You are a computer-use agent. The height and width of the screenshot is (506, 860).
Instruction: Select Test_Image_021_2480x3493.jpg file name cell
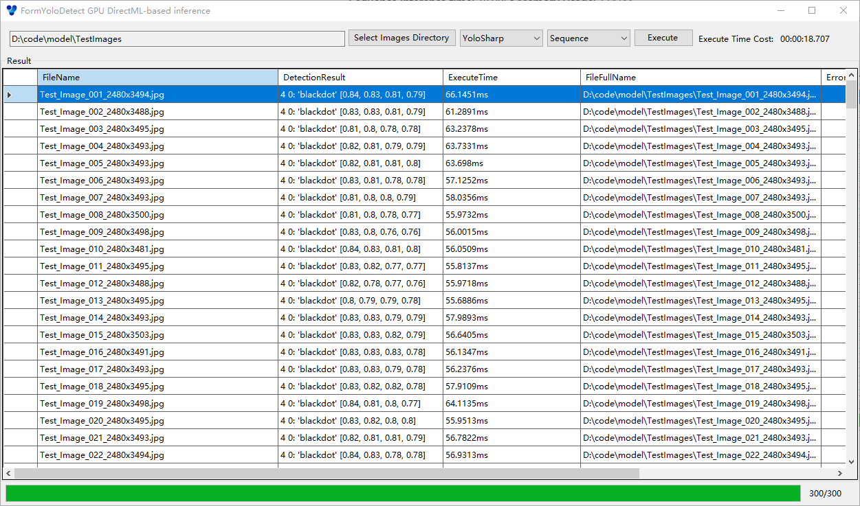[x=157, y=438]
